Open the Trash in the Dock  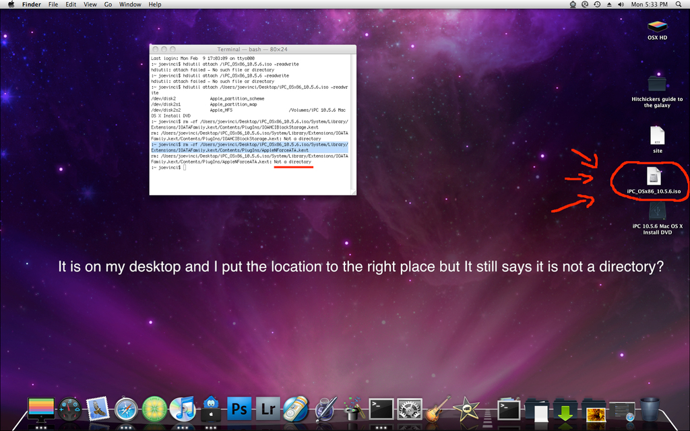[x=650, y=409]
